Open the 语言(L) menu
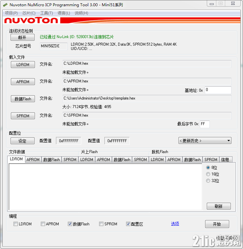Viewport: 243px width, 249px height. click(x=64, y=13)
